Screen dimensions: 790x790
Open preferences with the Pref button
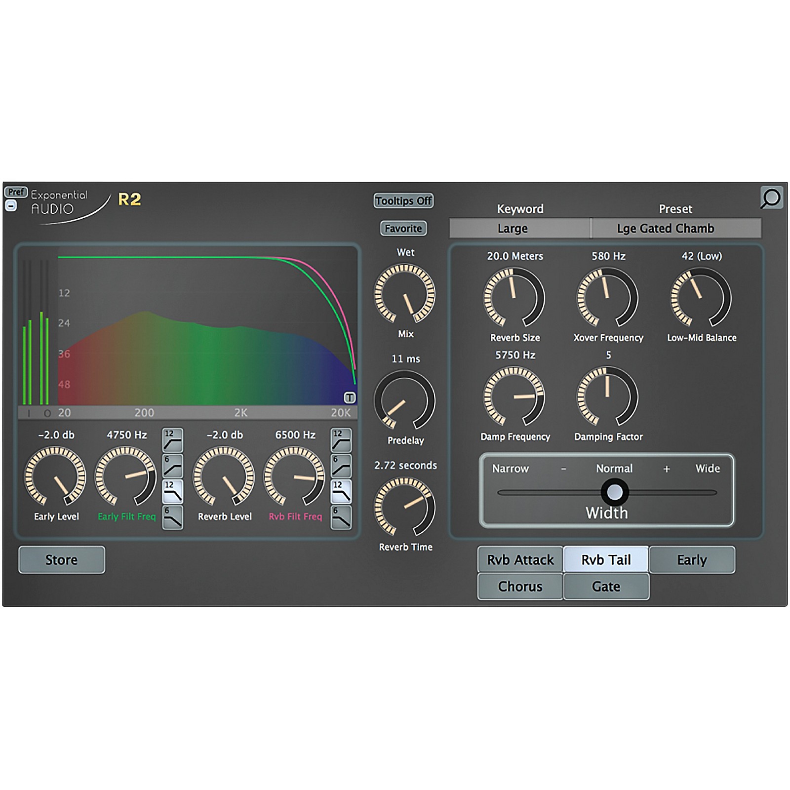point(16,192)
